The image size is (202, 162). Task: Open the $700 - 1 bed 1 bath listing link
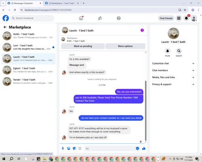(76, 41)
